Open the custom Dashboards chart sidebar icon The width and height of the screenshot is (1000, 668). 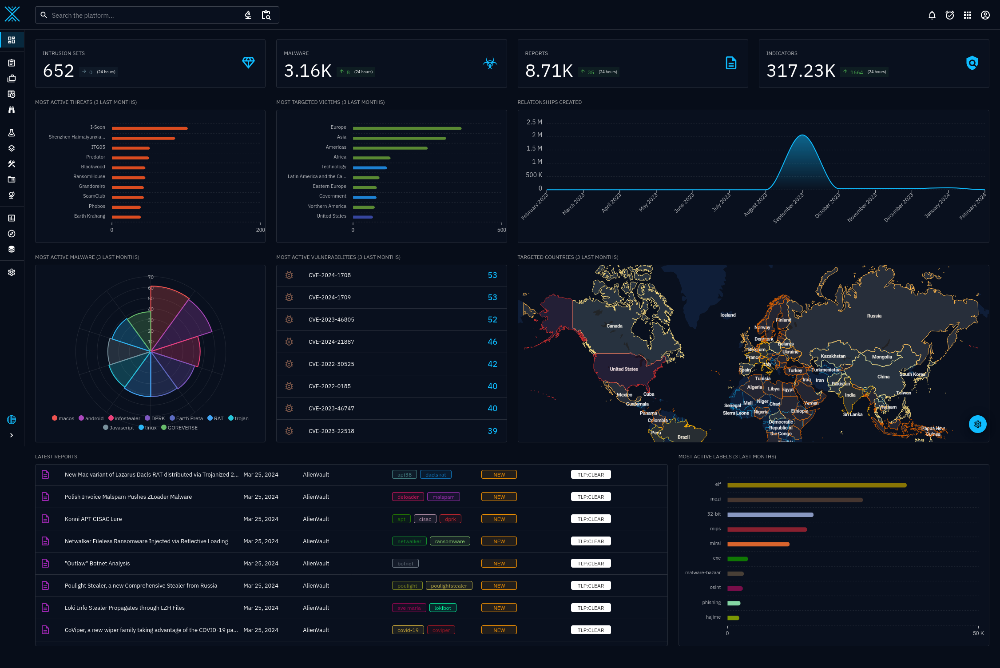tap(12, 218)
